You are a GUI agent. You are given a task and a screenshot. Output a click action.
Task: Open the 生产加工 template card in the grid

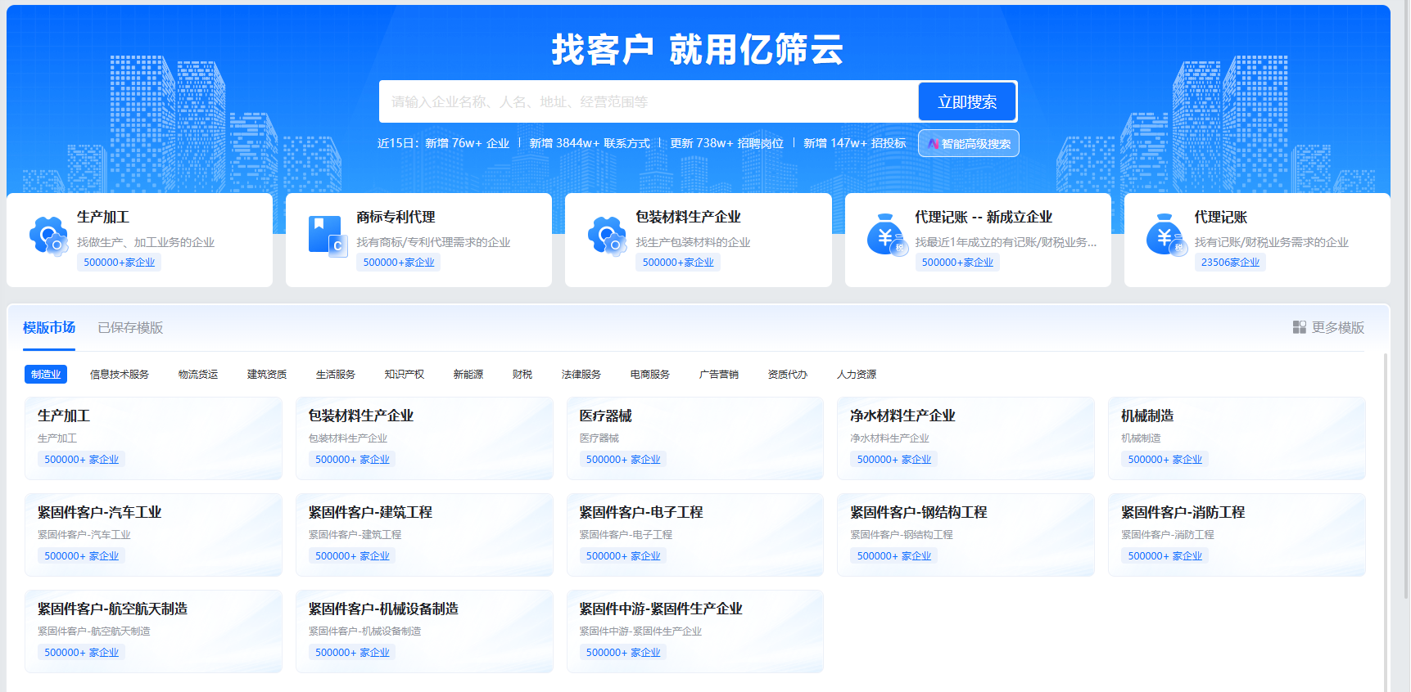153,438
